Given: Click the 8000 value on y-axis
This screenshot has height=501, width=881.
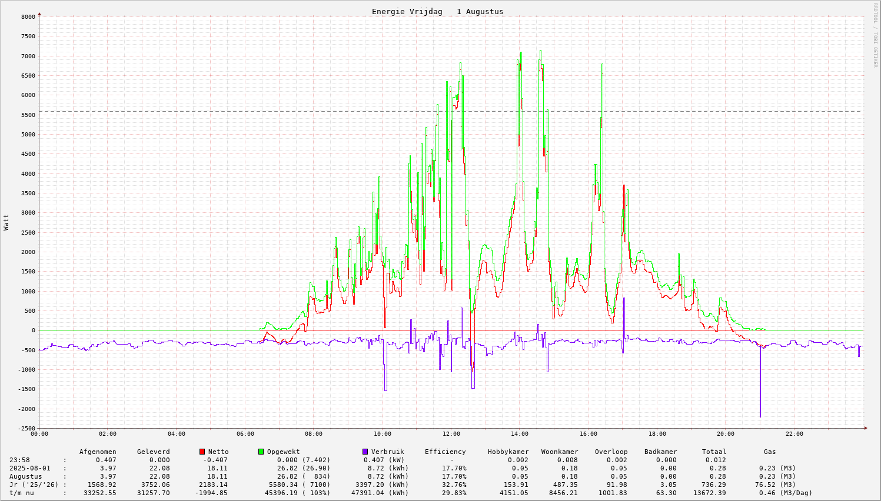Looking at the screenshot, I should coord(28,17).
